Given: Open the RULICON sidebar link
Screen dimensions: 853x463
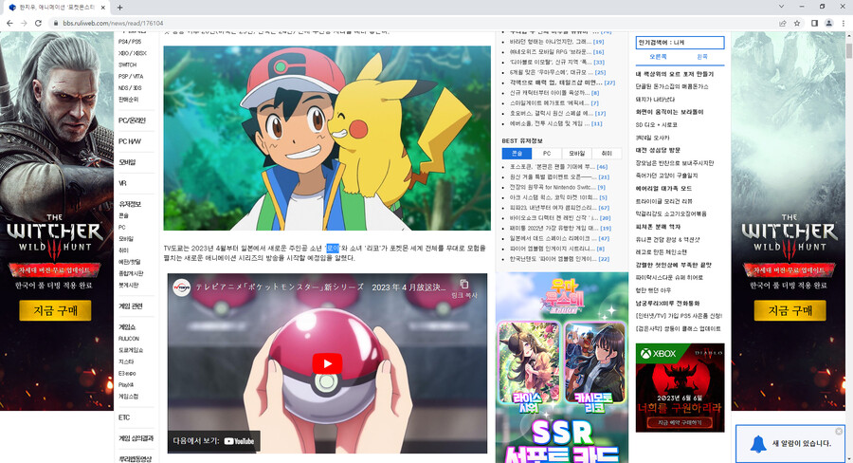Looking at the screenshot, I should click(x=129, y=339).
